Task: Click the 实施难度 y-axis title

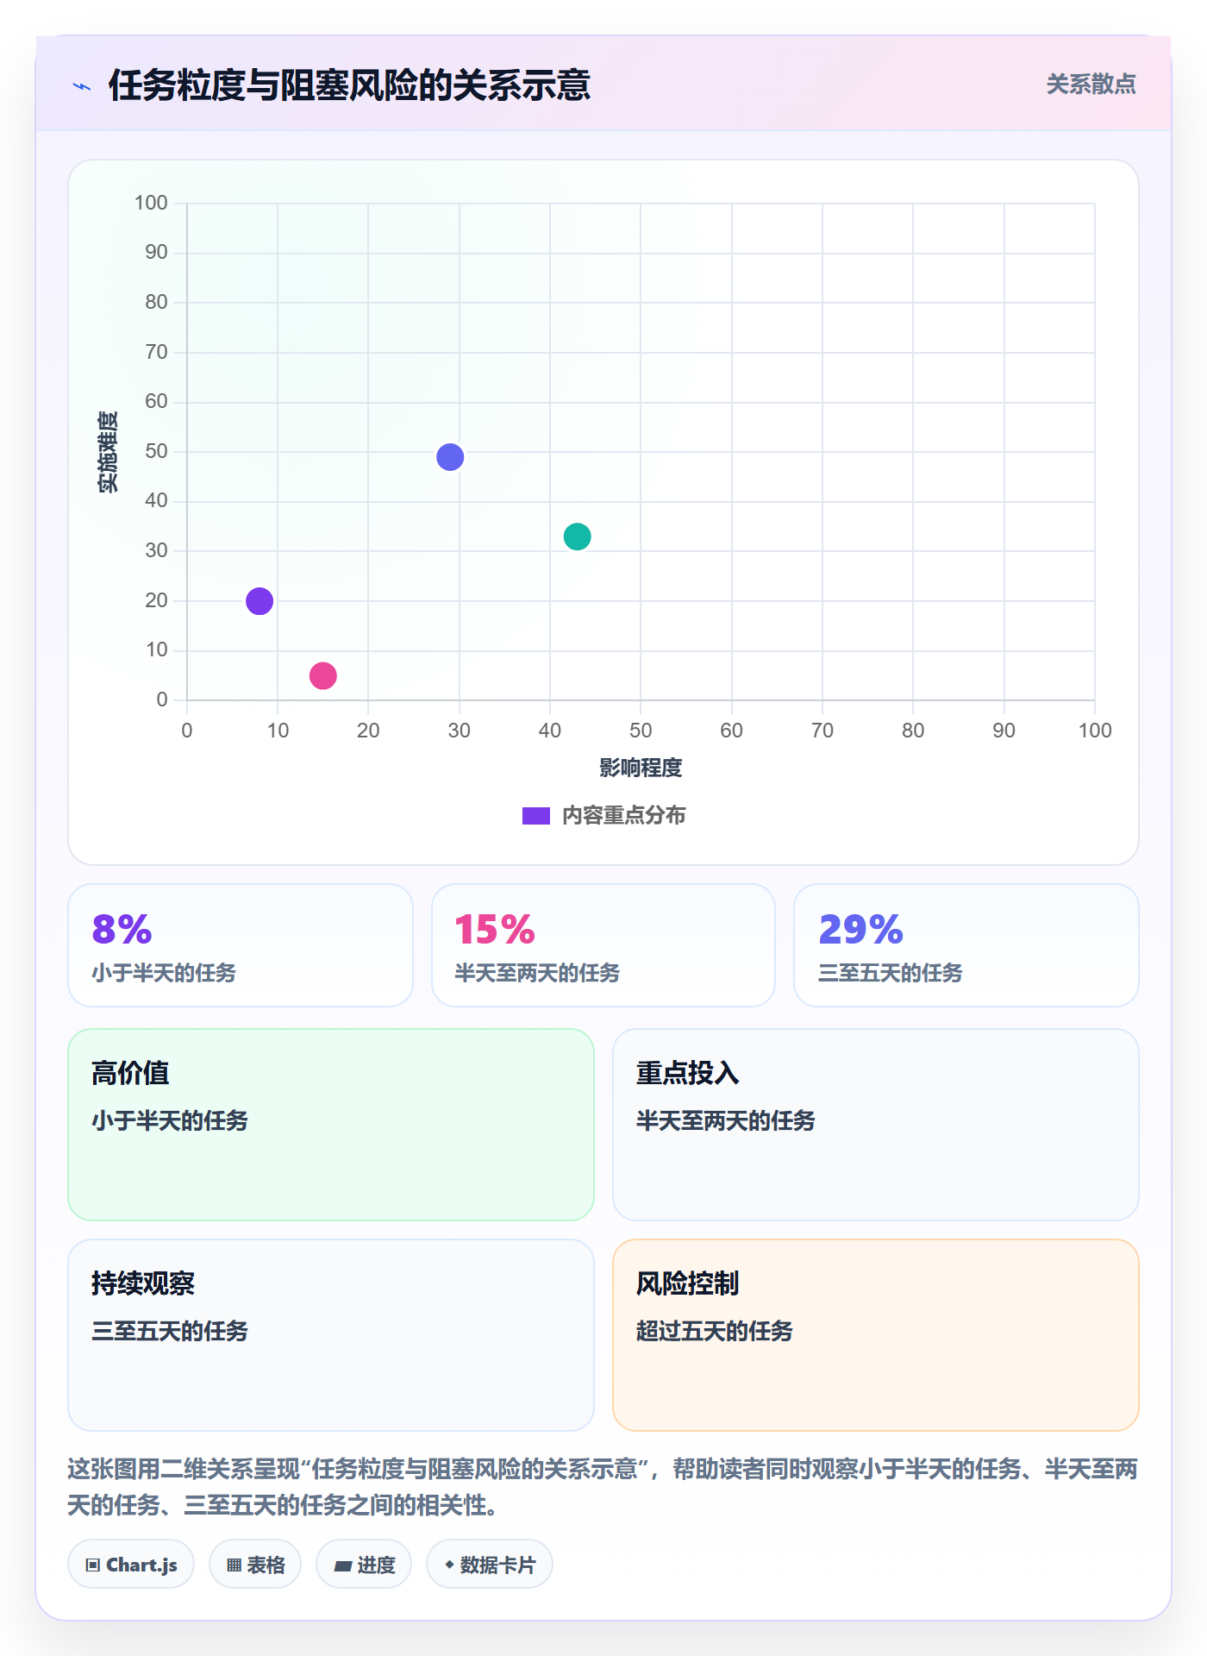Action: tap(108, 452)
